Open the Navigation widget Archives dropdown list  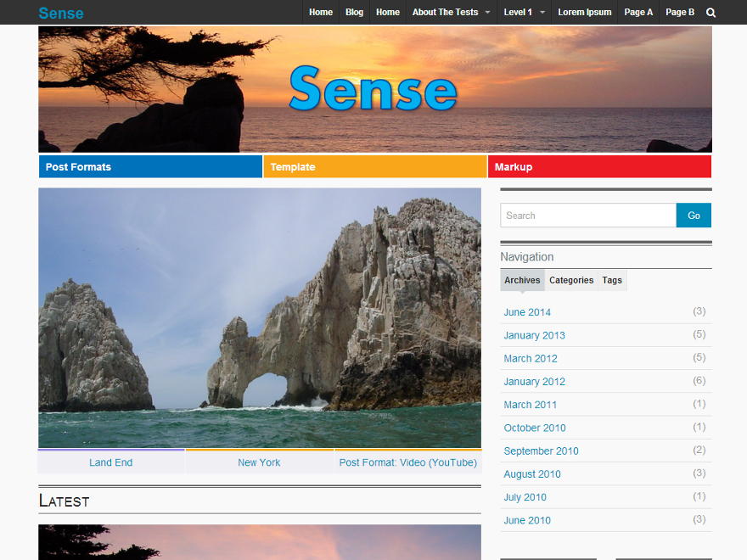pos(522,280)
